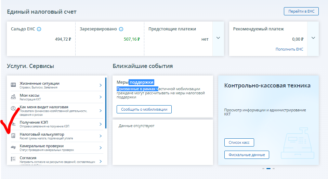Click the Перейти в ЕНС button
The width and height of the screenshot is (328, 179).
[x=301, y=11]
